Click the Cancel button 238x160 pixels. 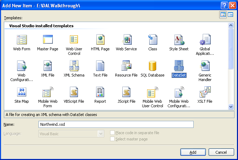click(221, 152)
